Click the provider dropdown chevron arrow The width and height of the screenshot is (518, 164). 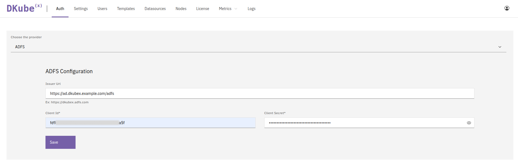tap(500, 47)
